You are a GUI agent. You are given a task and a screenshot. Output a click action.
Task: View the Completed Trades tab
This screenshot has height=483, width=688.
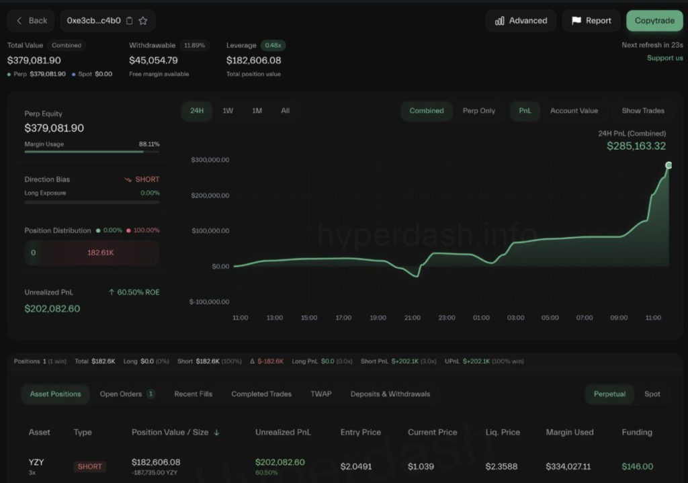tap(261, 394)
